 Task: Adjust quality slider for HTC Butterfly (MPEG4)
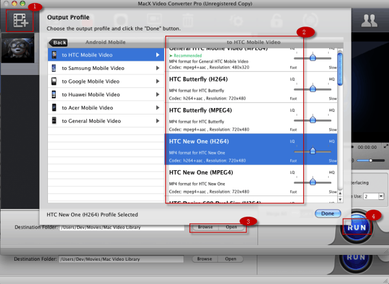tap(312, 120)
